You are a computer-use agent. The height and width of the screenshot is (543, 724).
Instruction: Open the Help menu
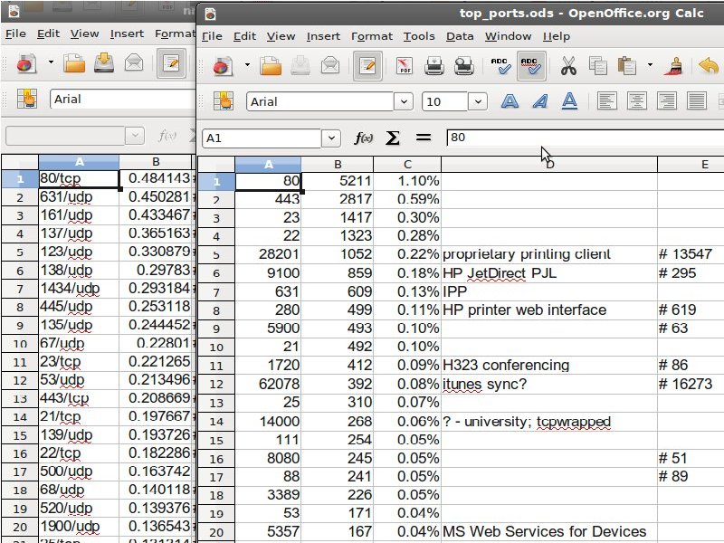pos(556,36)
